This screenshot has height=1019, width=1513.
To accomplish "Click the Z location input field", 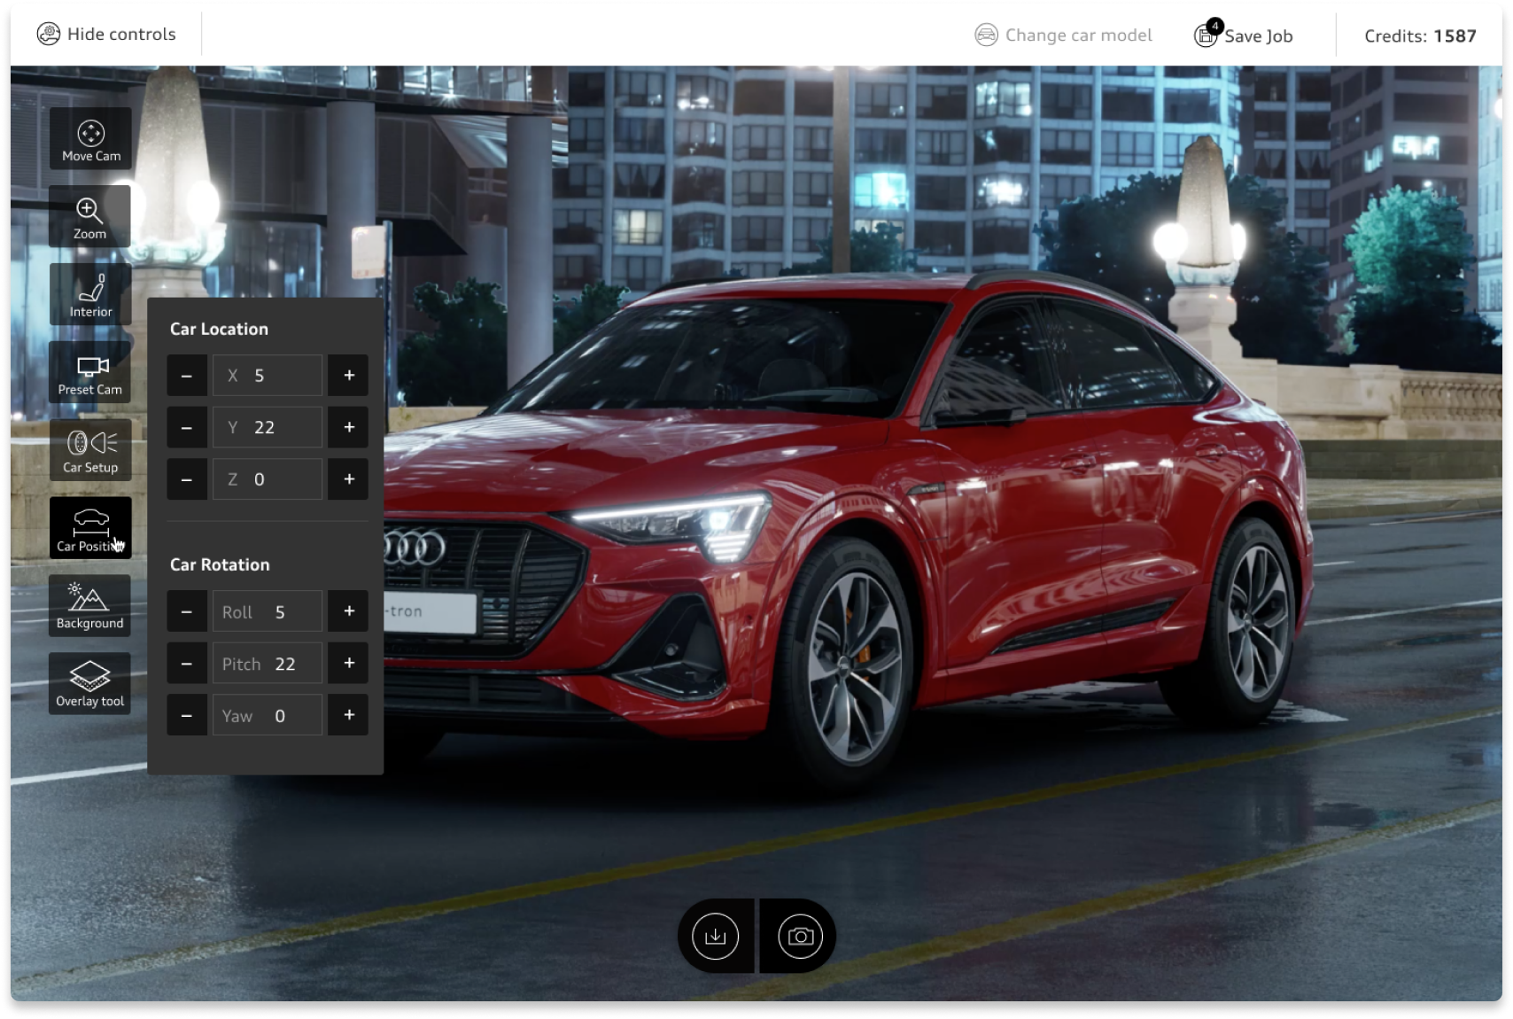I will click(268, 479).
